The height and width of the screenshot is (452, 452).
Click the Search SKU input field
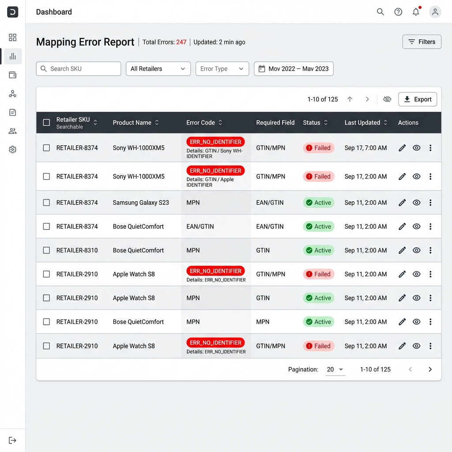point(79,68)
